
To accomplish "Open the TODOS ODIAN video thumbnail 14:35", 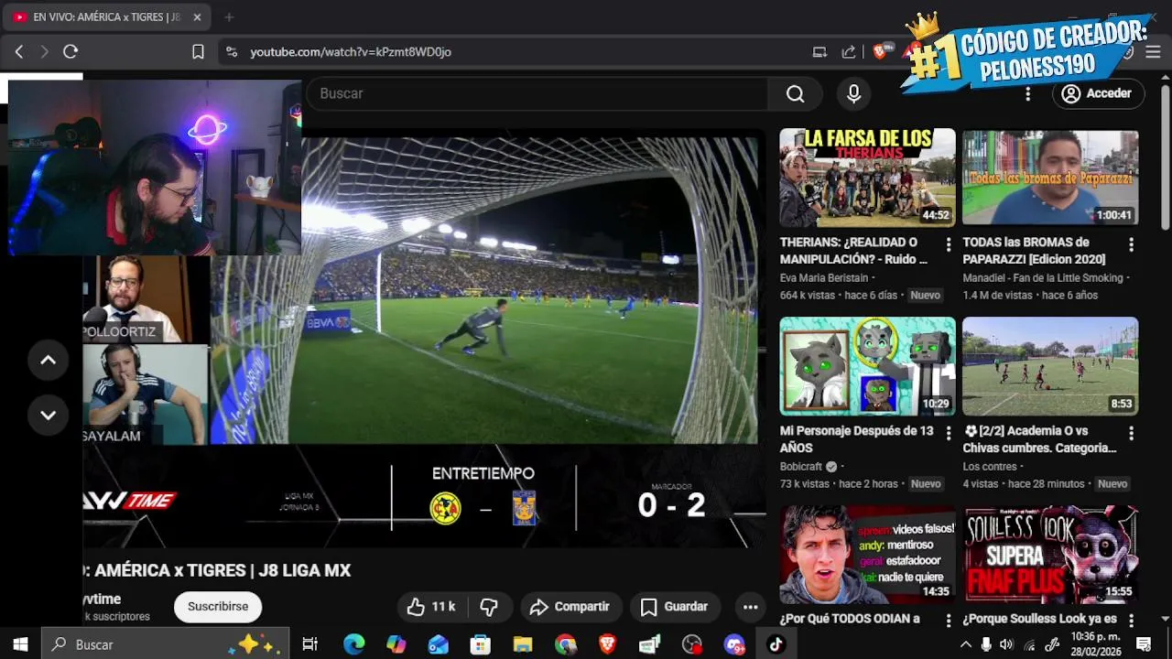I will pos(867,555).
